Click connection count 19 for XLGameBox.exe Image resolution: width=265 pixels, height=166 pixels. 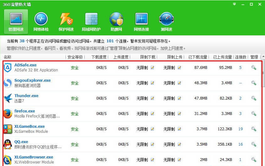[x=241, y=129]
